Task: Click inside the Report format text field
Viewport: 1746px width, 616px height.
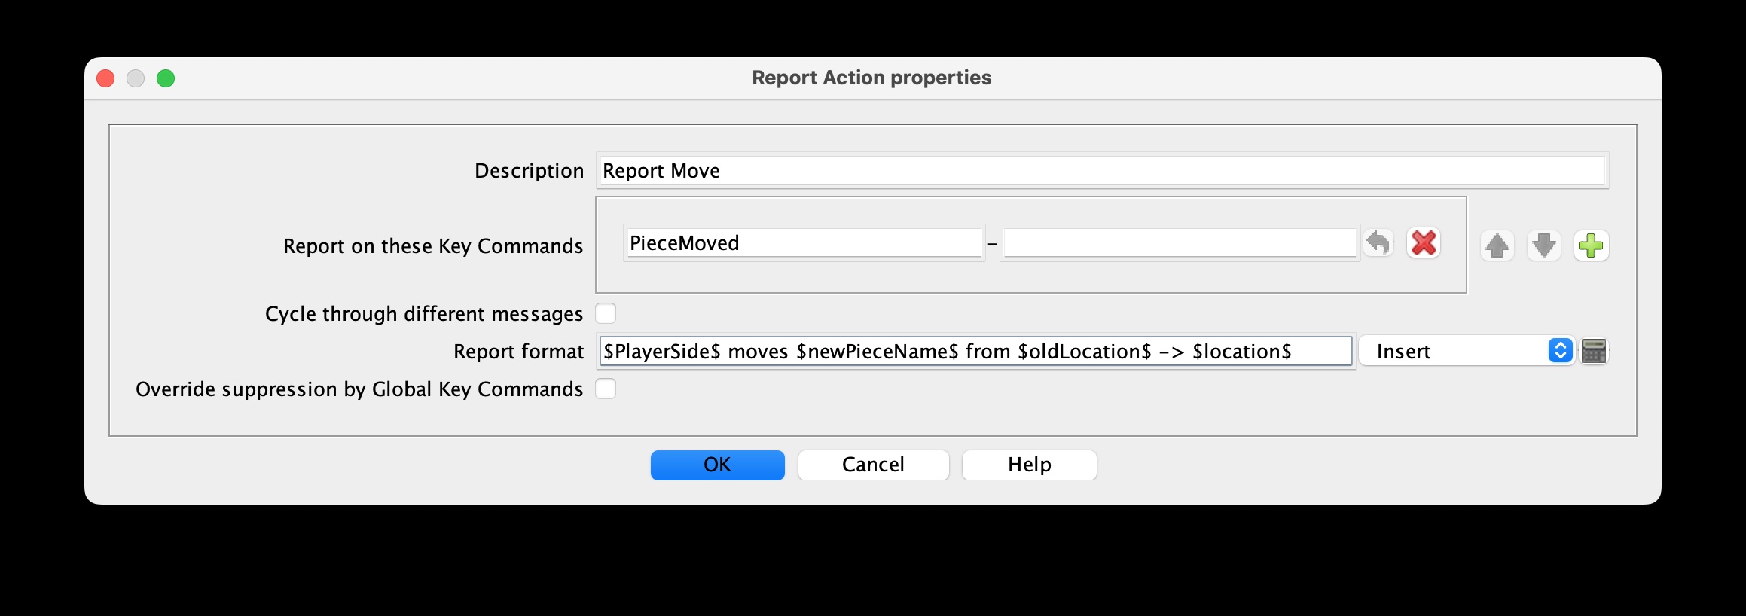Action: (x=975, y=352)
